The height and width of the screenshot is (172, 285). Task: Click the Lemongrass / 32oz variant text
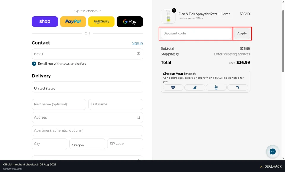tap(191, 18)
